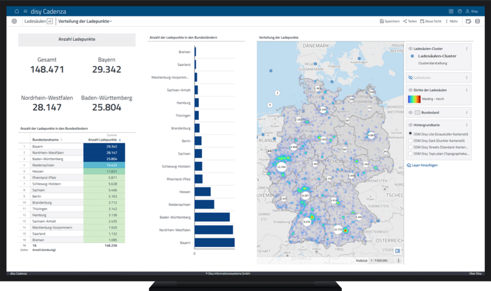Open options menu of the Bundesland layer

(x=467, y=112)
